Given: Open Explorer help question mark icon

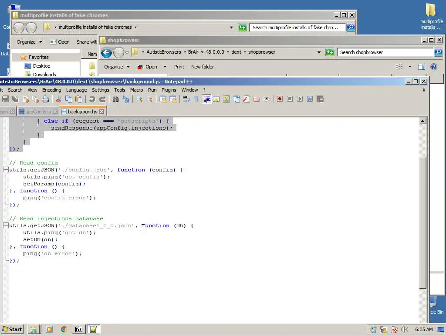Looking at the screenshot, I should coord(434,67).
